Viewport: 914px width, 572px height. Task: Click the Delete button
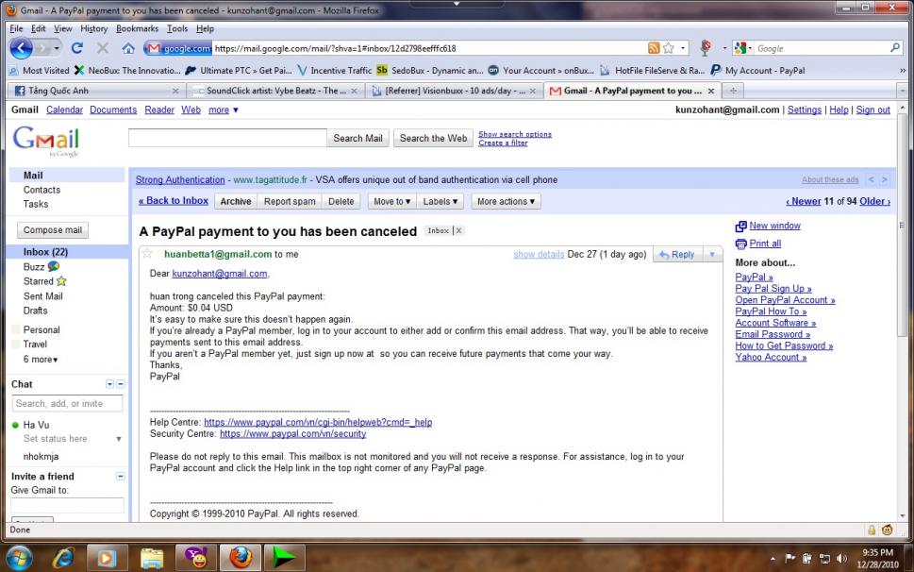[x=341, y=201]
